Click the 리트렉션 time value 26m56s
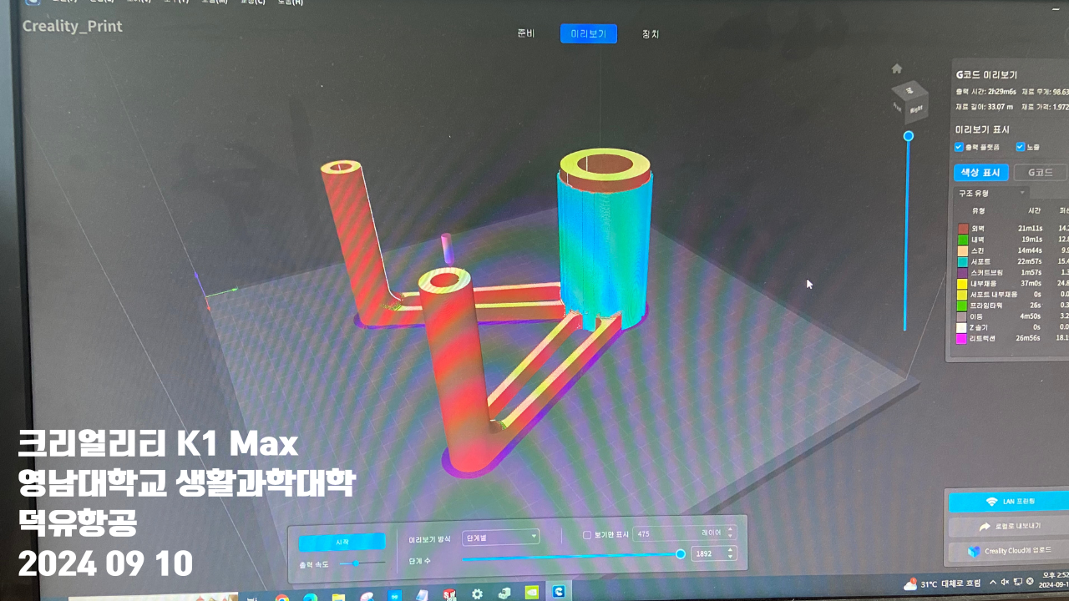 1030,338
